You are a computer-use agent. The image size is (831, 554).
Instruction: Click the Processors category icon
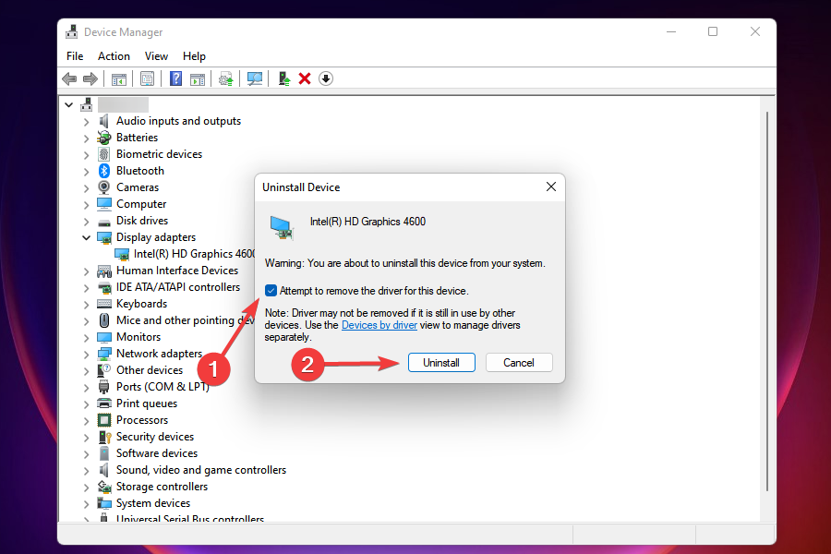tap(104, 420)
